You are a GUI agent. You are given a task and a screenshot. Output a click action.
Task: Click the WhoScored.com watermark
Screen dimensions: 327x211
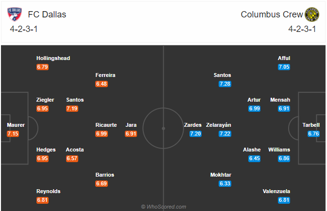164,207
